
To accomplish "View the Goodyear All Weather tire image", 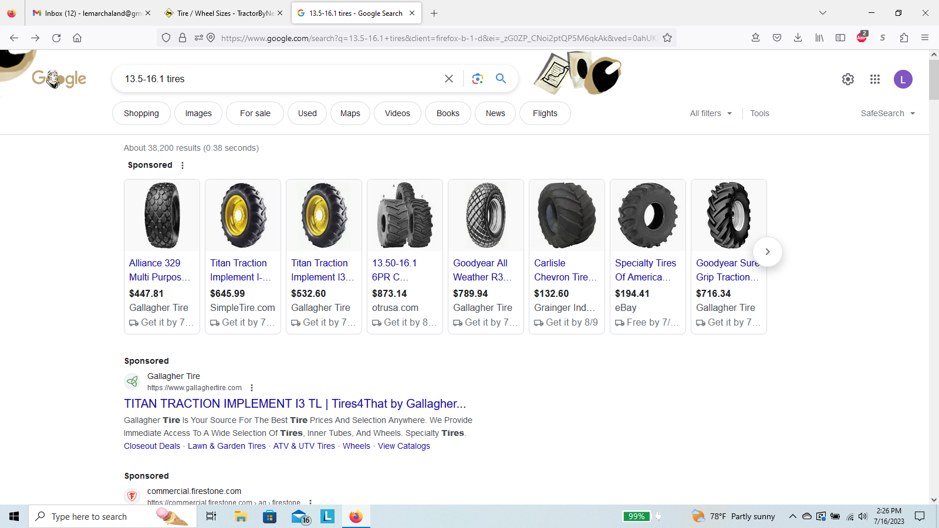I will [x=486, y=215].
